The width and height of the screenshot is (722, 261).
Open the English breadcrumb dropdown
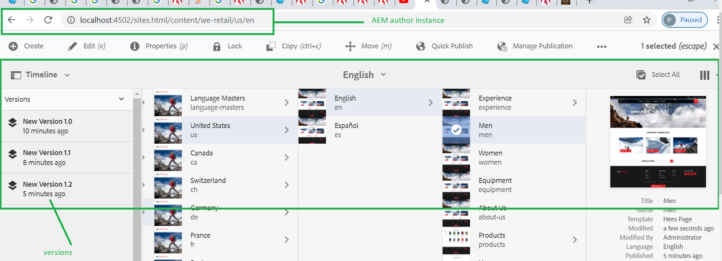point(364,75)
